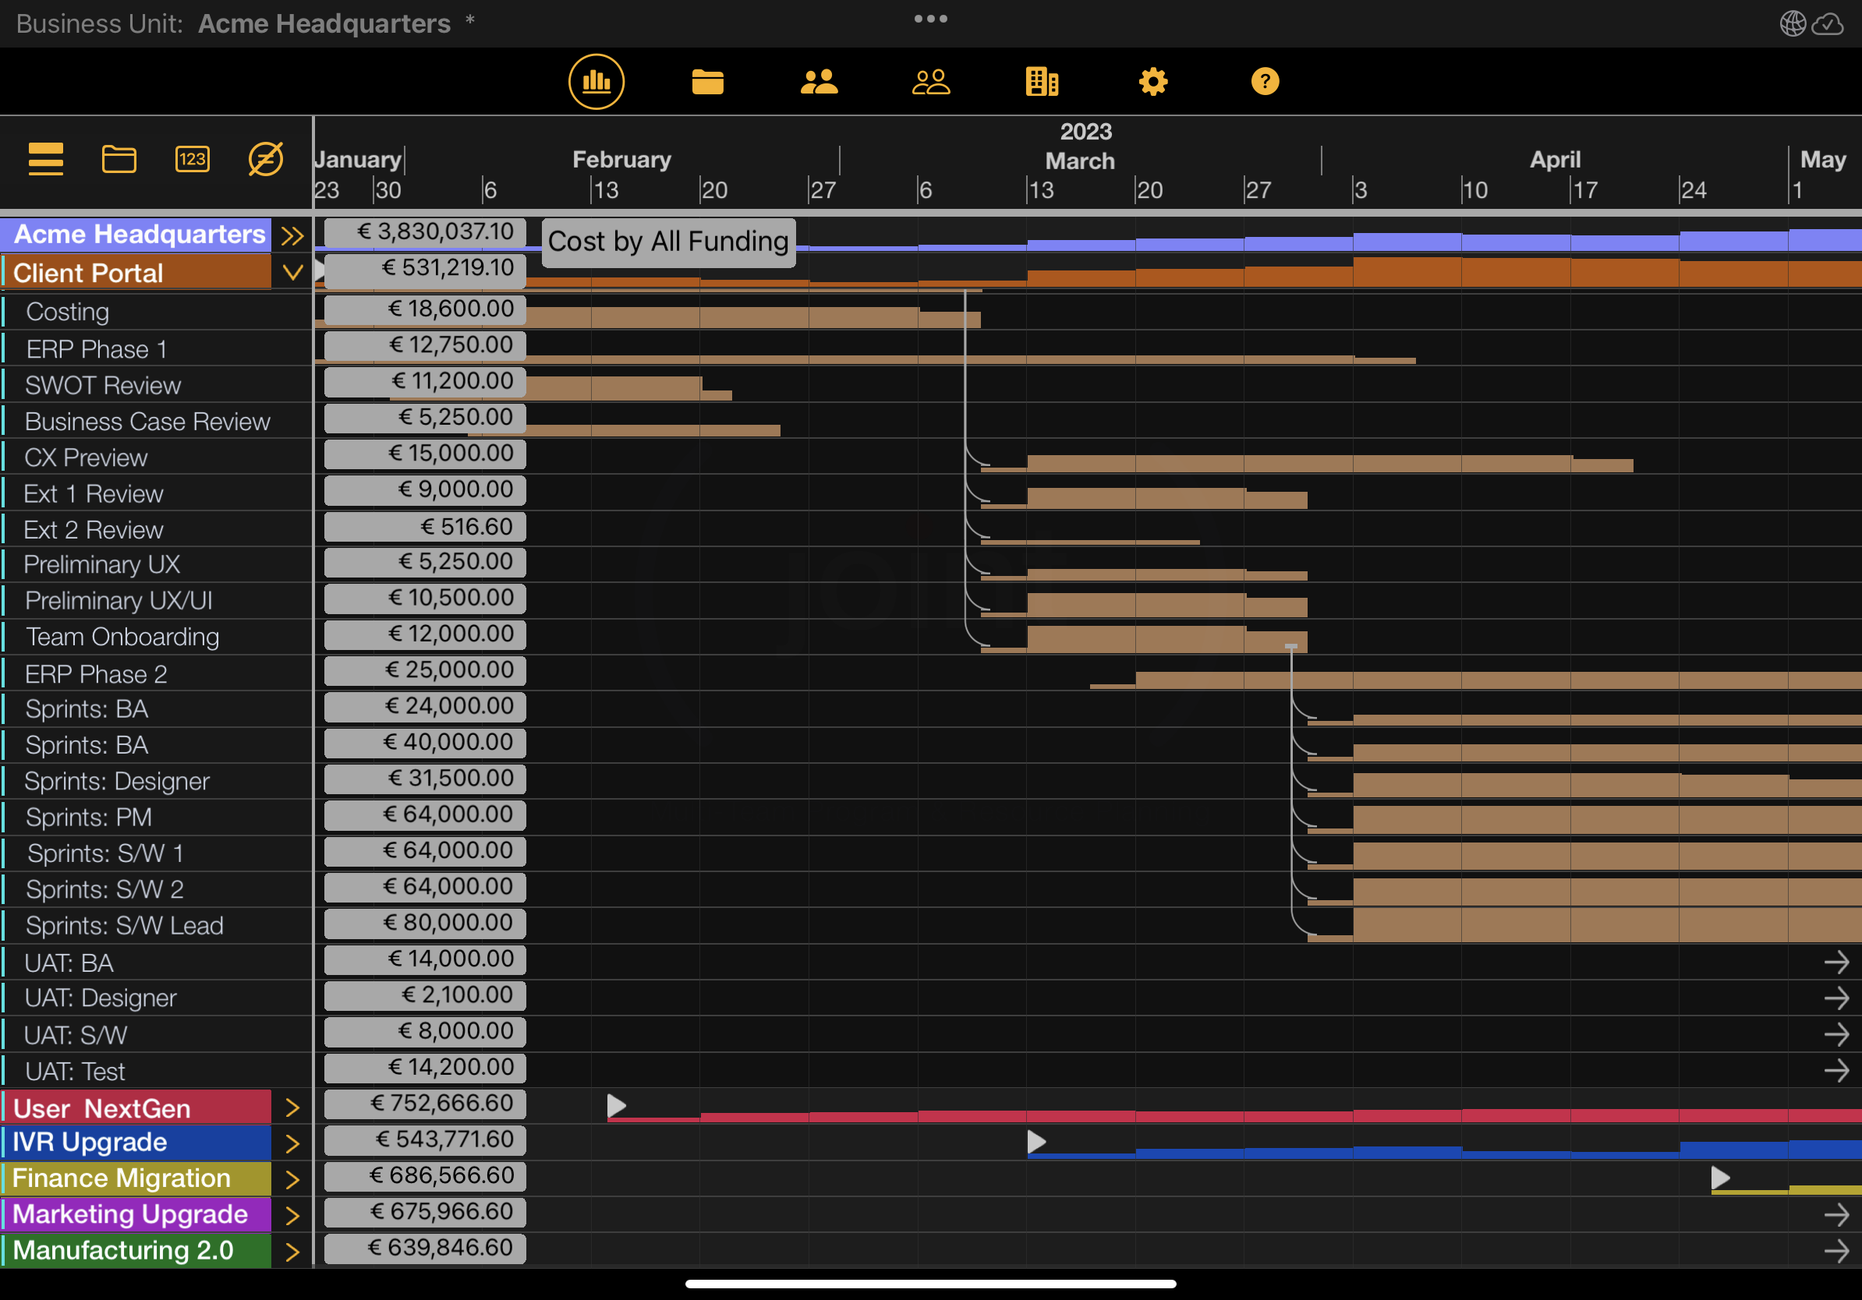Expand the User NextGen project
The height and width of the screenshot is (1300, 1862).
(292, 1108)
